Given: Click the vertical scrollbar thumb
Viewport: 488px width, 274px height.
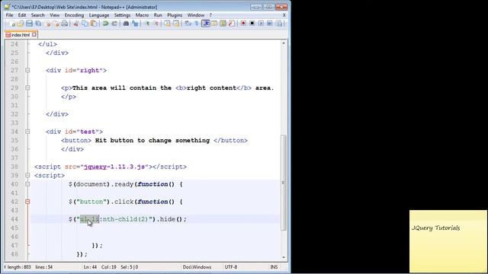Looking at the screenshot, I should click(283, 183).
